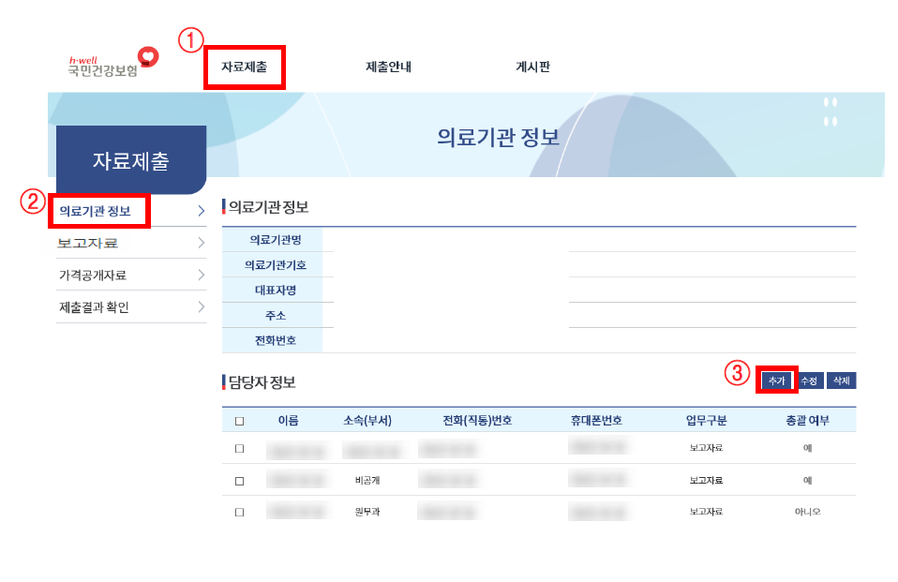Expand the chevron next to 가격공개자료

(x=201, y=276)
